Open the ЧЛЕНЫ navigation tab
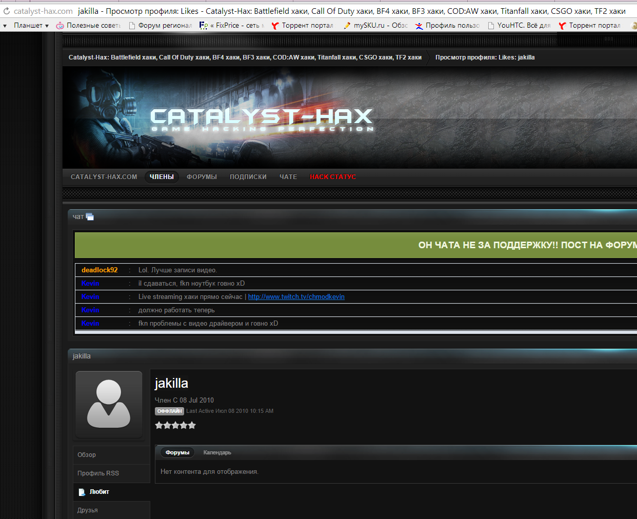Screen dimensions: 637x519 pyautogui.click(x=162, y=177)
